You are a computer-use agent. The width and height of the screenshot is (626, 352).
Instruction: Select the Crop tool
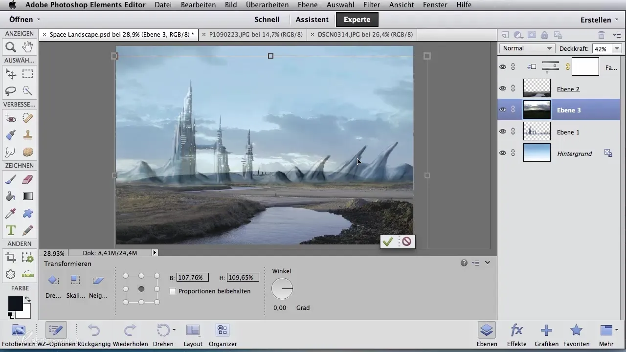point(11,258)
